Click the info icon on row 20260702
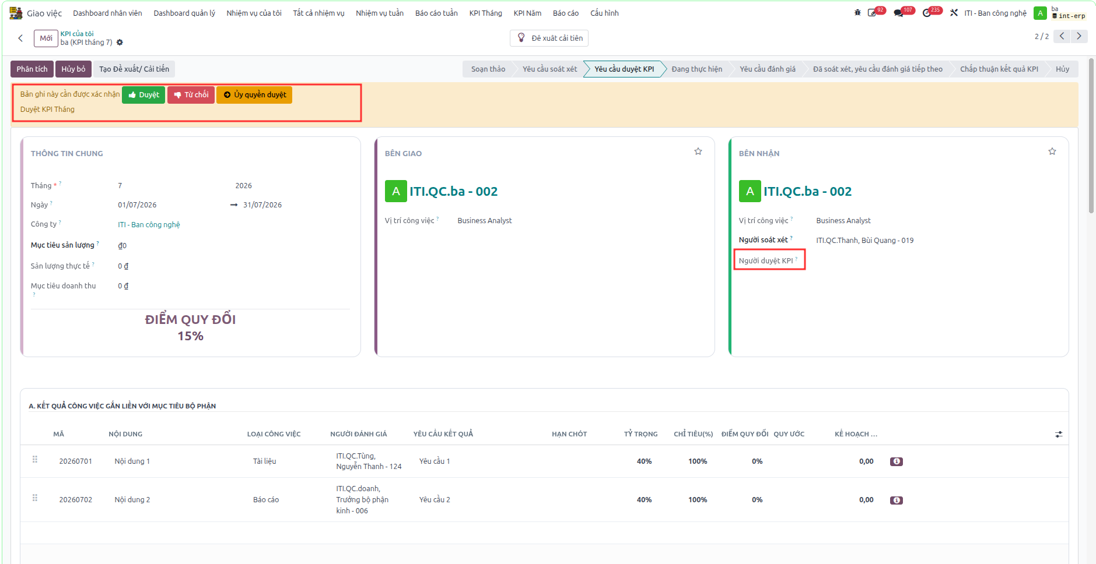1096x564 pixels. tap(897, 500)
